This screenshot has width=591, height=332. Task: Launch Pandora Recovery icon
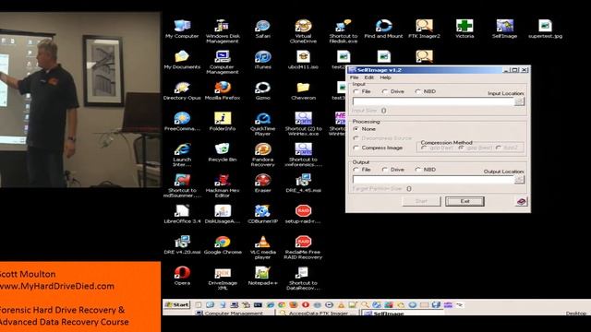point(262,155)
